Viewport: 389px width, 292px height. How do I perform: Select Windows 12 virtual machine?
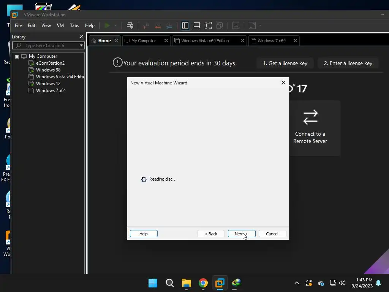coord(48,83)
